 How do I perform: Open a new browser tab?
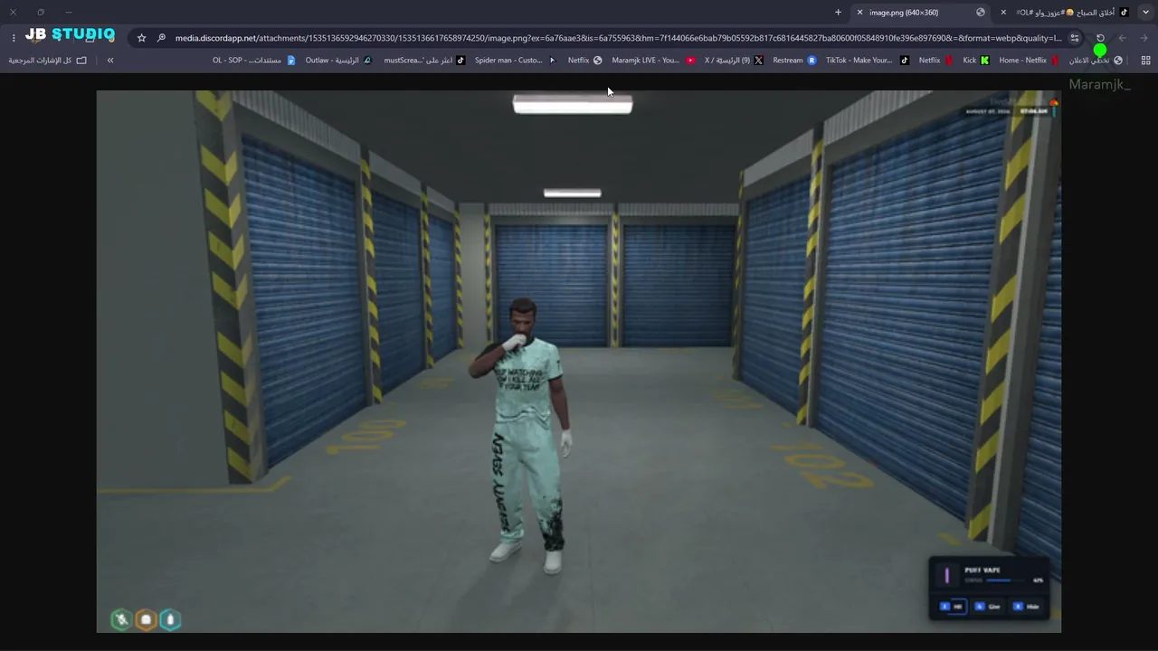pos(838,13)
